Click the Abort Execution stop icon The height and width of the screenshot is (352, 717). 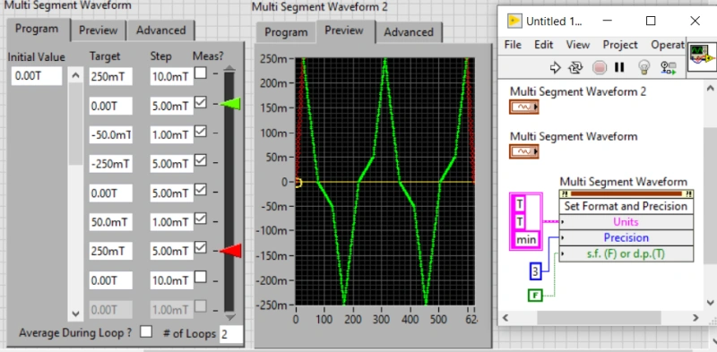click(599, 68)
